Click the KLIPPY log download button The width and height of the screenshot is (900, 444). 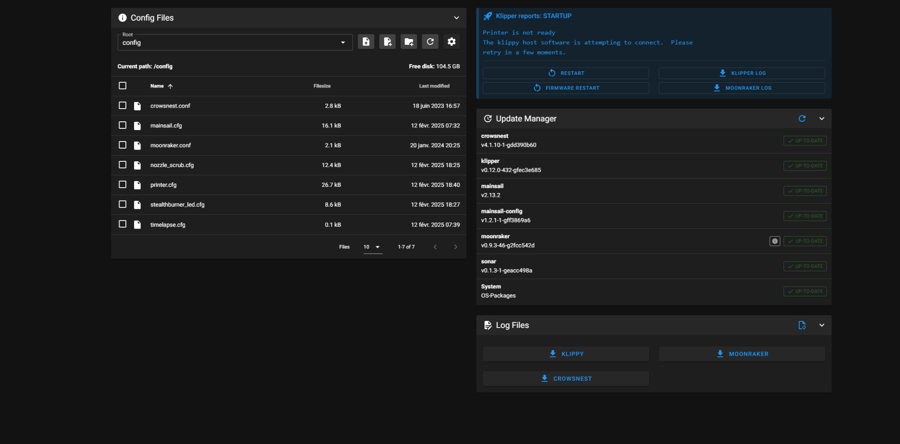tap(566, 354)
